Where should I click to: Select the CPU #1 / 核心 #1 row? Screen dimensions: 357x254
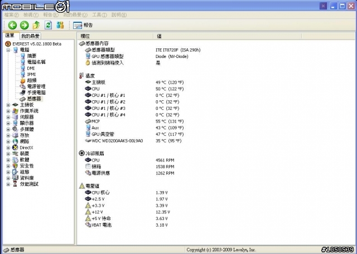[132, 95]
